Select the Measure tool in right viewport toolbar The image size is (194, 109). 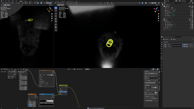pyautogui.click(x=56, y=27)
